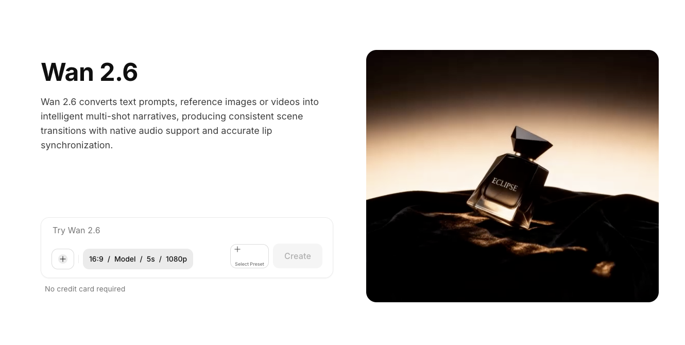Click the slash between 16:9 and Model
685x345 pixels.
tap(109, 259)
